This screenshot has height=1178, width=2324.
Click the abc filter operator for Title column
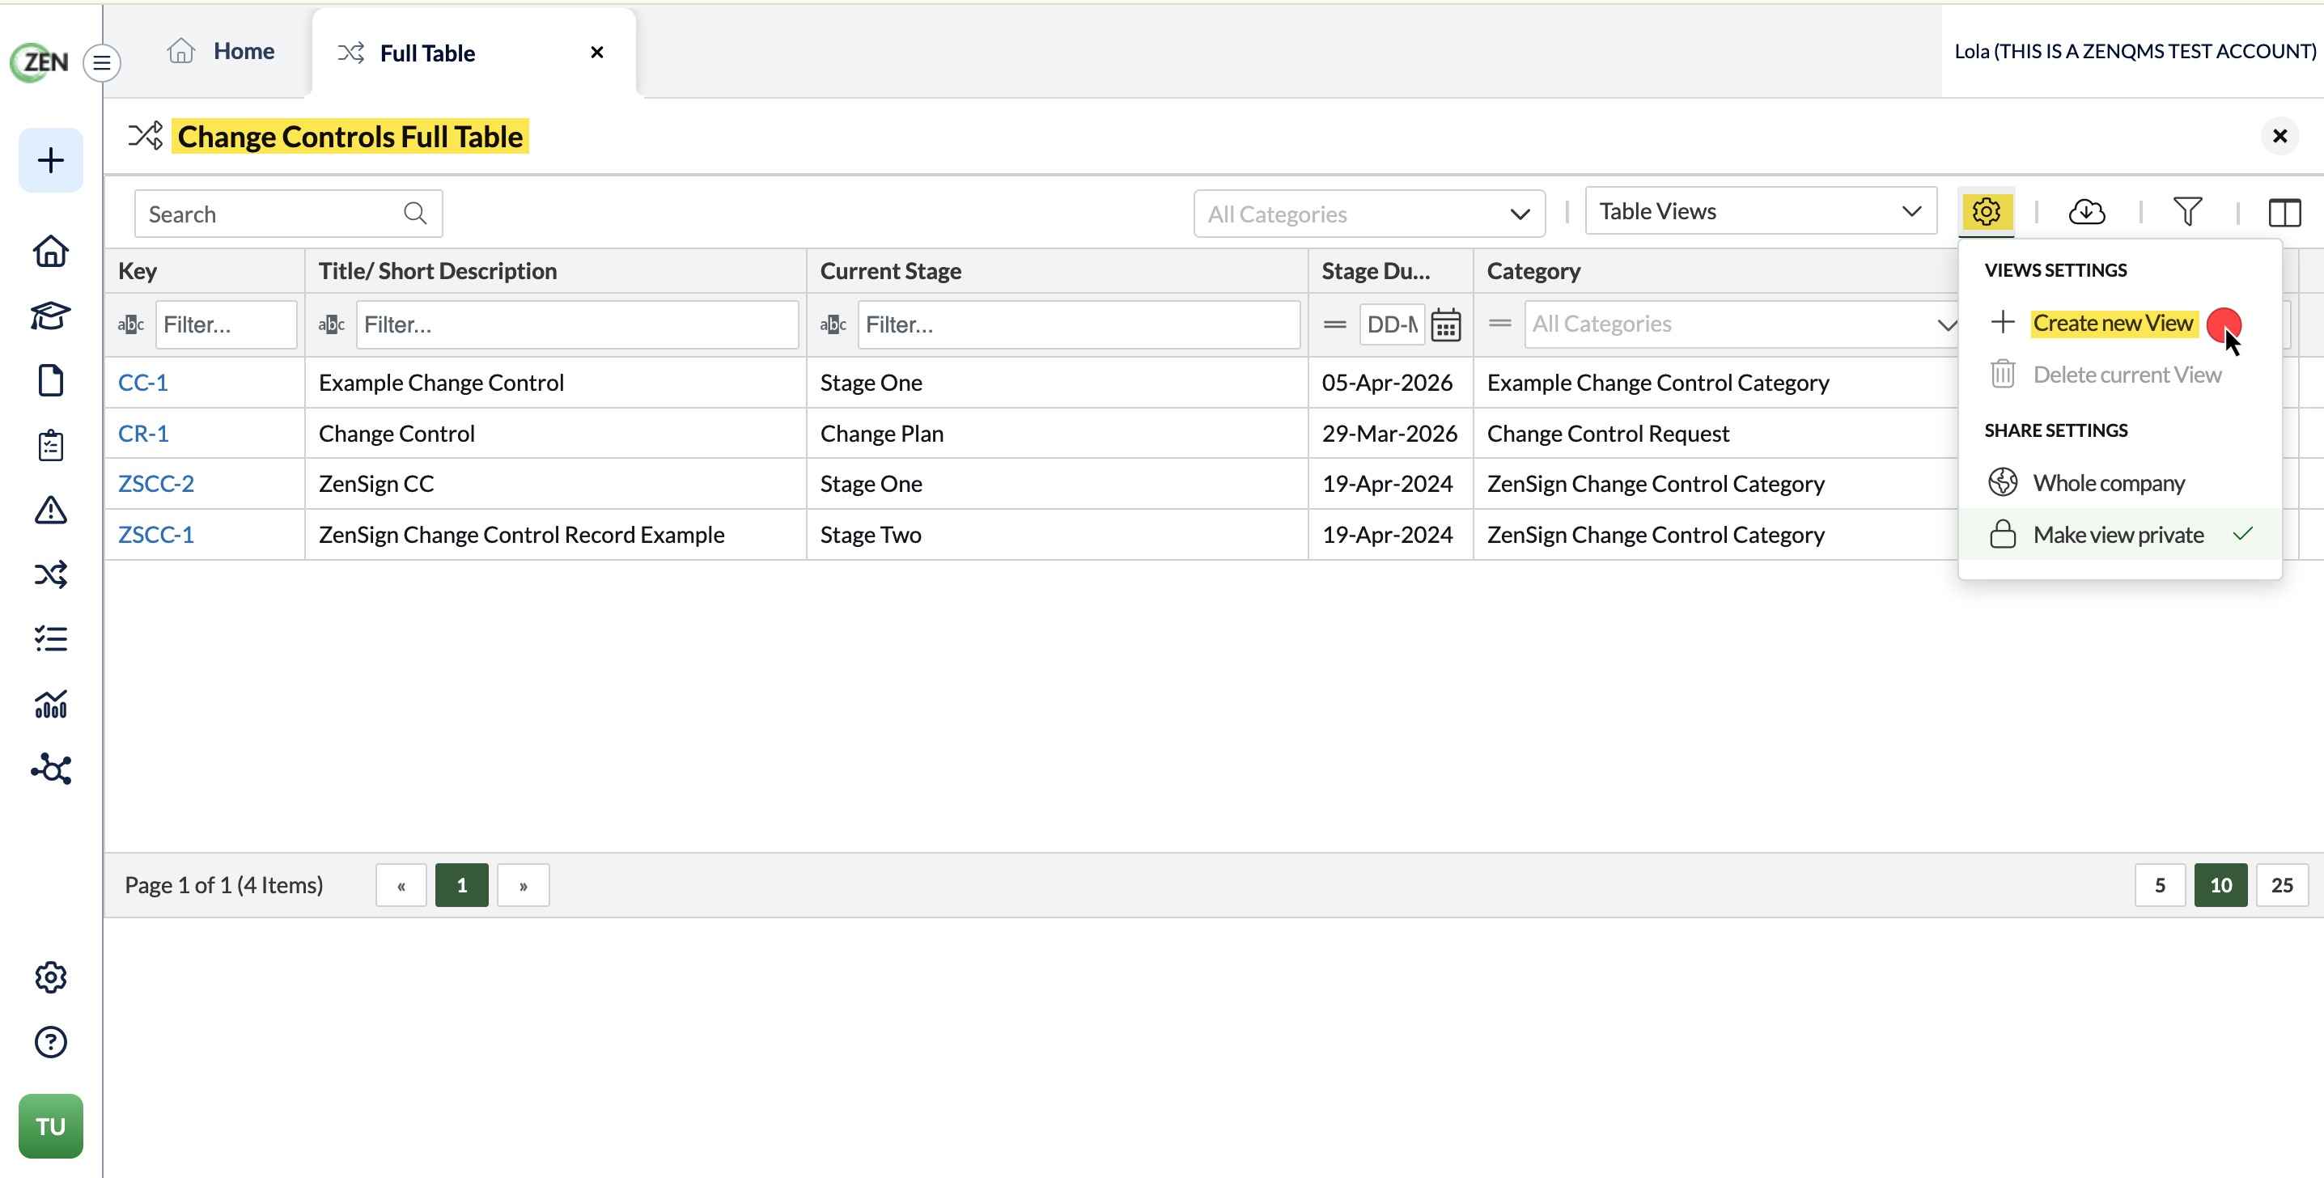click(x=331, y=324)
